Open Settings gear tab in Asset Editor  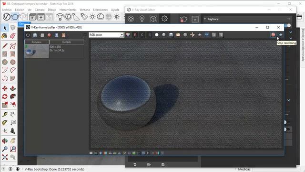(164, 19)
